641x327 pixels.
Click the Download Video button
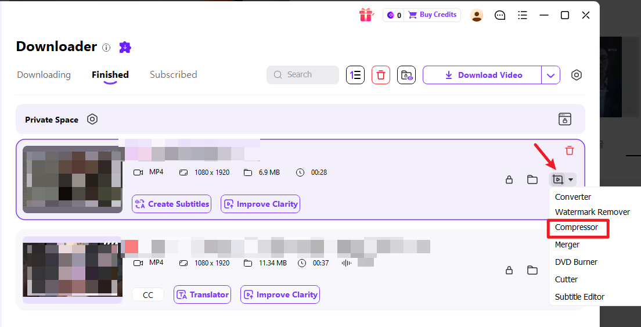[482, 75]
